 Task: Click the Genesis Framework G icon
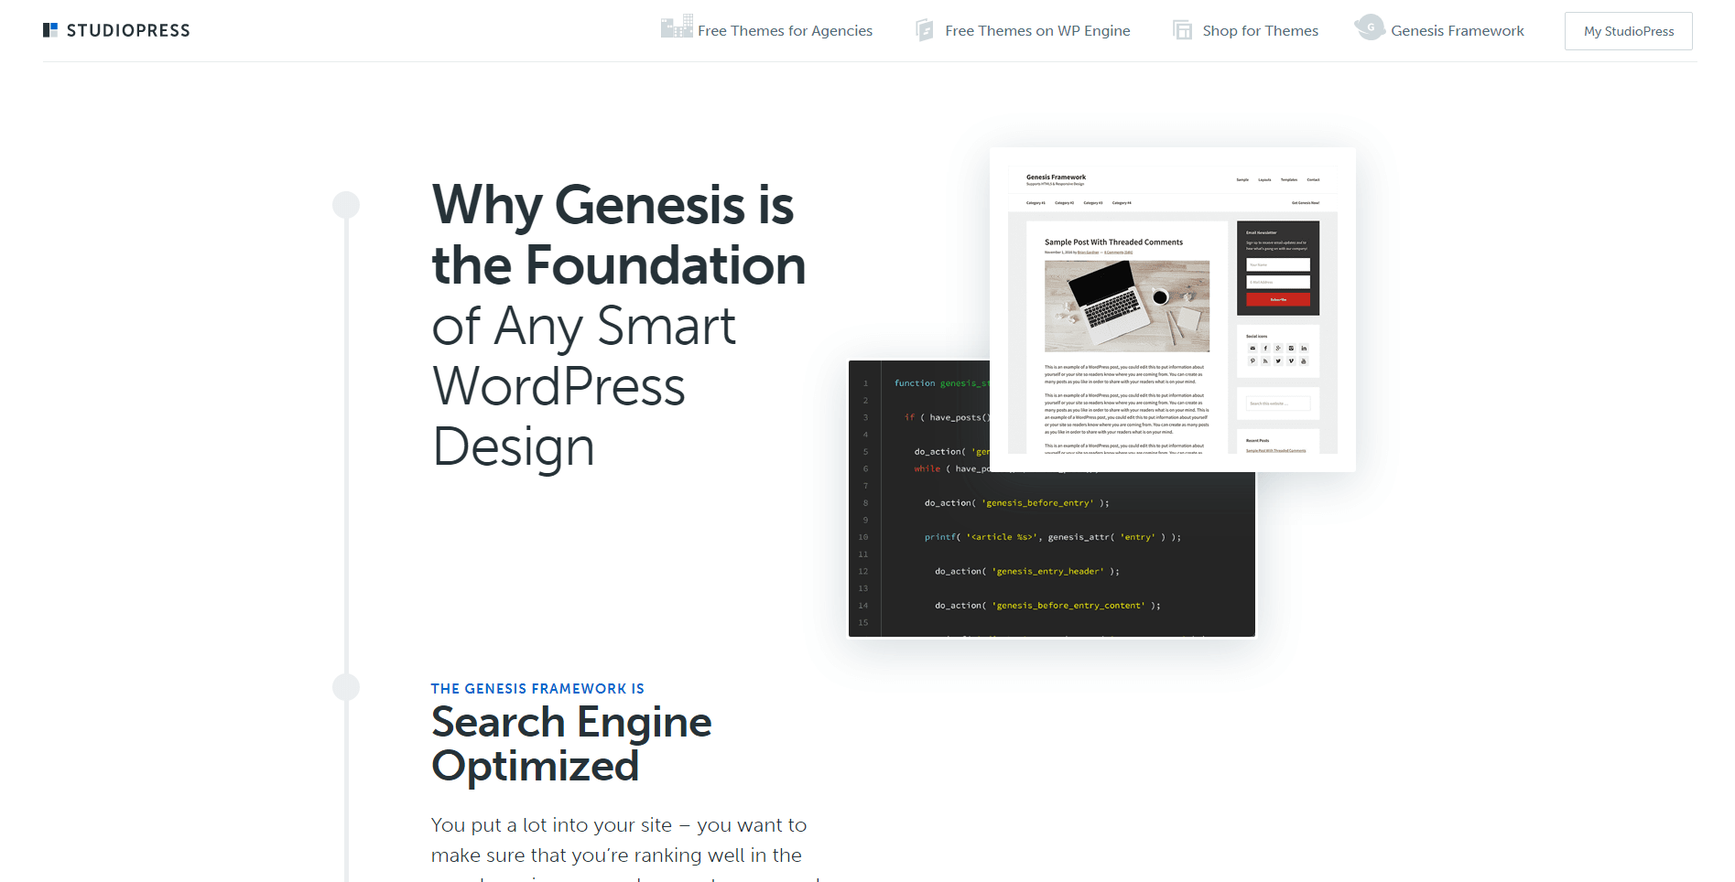(x=1370, y=27)
